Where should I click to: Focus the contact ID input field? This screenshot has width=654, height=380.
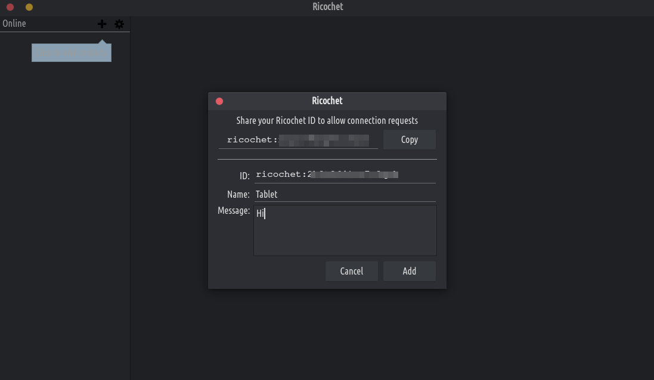point(345,175)
